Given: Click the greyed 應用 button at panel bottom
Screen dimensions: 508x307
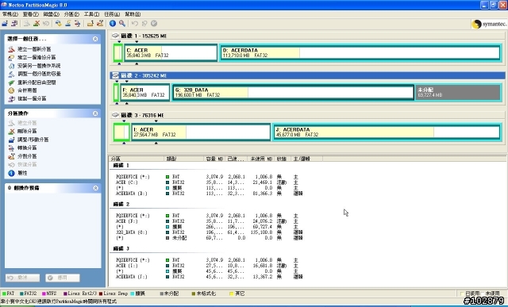Looking at the screenshot, I should (63, 278).
